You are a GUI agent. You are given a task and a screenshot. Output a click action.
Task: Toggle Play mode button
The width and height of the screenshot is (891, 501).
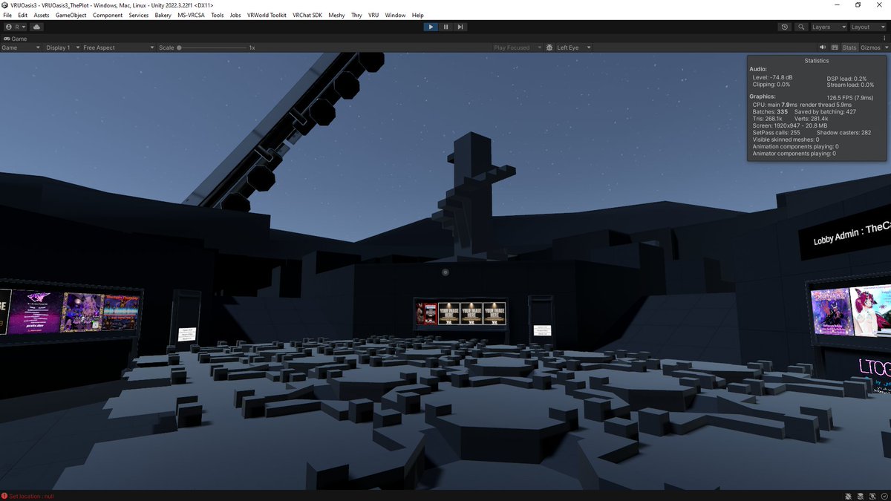click(x=431, y=27)
